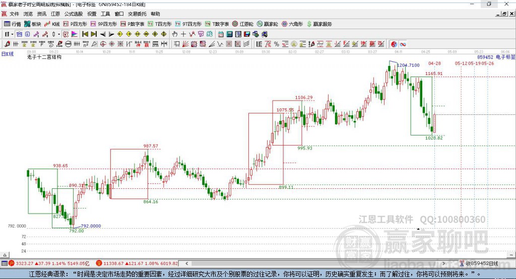Click the 老子十二宫结构 indicator title
Image resolution: width=516 pixels, height=279 pixels.
tap(44, 57)
